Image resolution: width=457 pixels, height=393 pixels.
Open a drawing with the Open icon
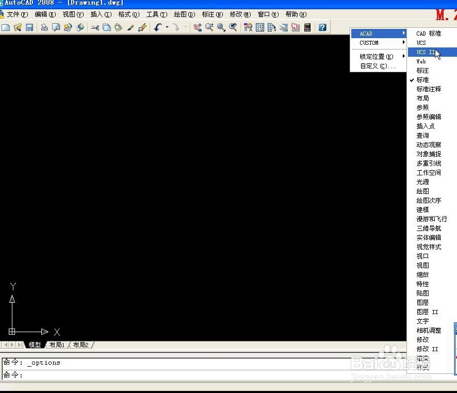(x=18, y=28)
